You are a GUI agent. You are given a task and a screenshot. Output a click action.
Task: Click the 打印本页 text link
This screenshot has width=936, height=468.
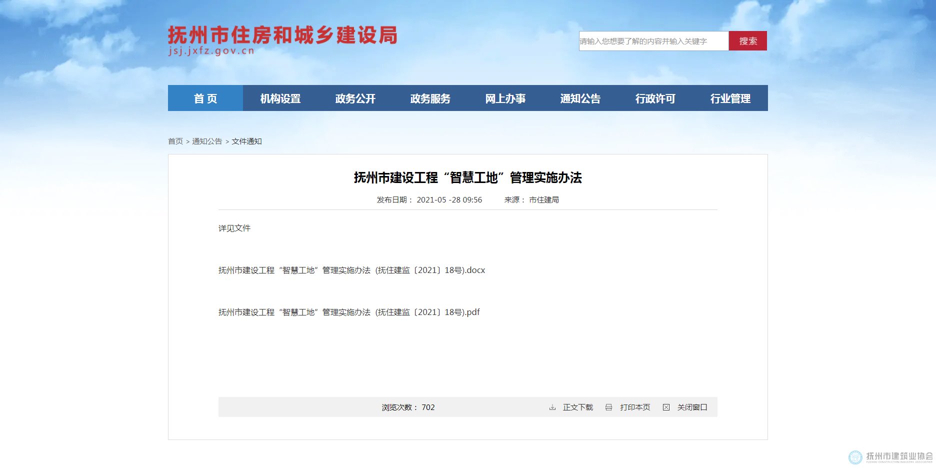click(635, 407)
